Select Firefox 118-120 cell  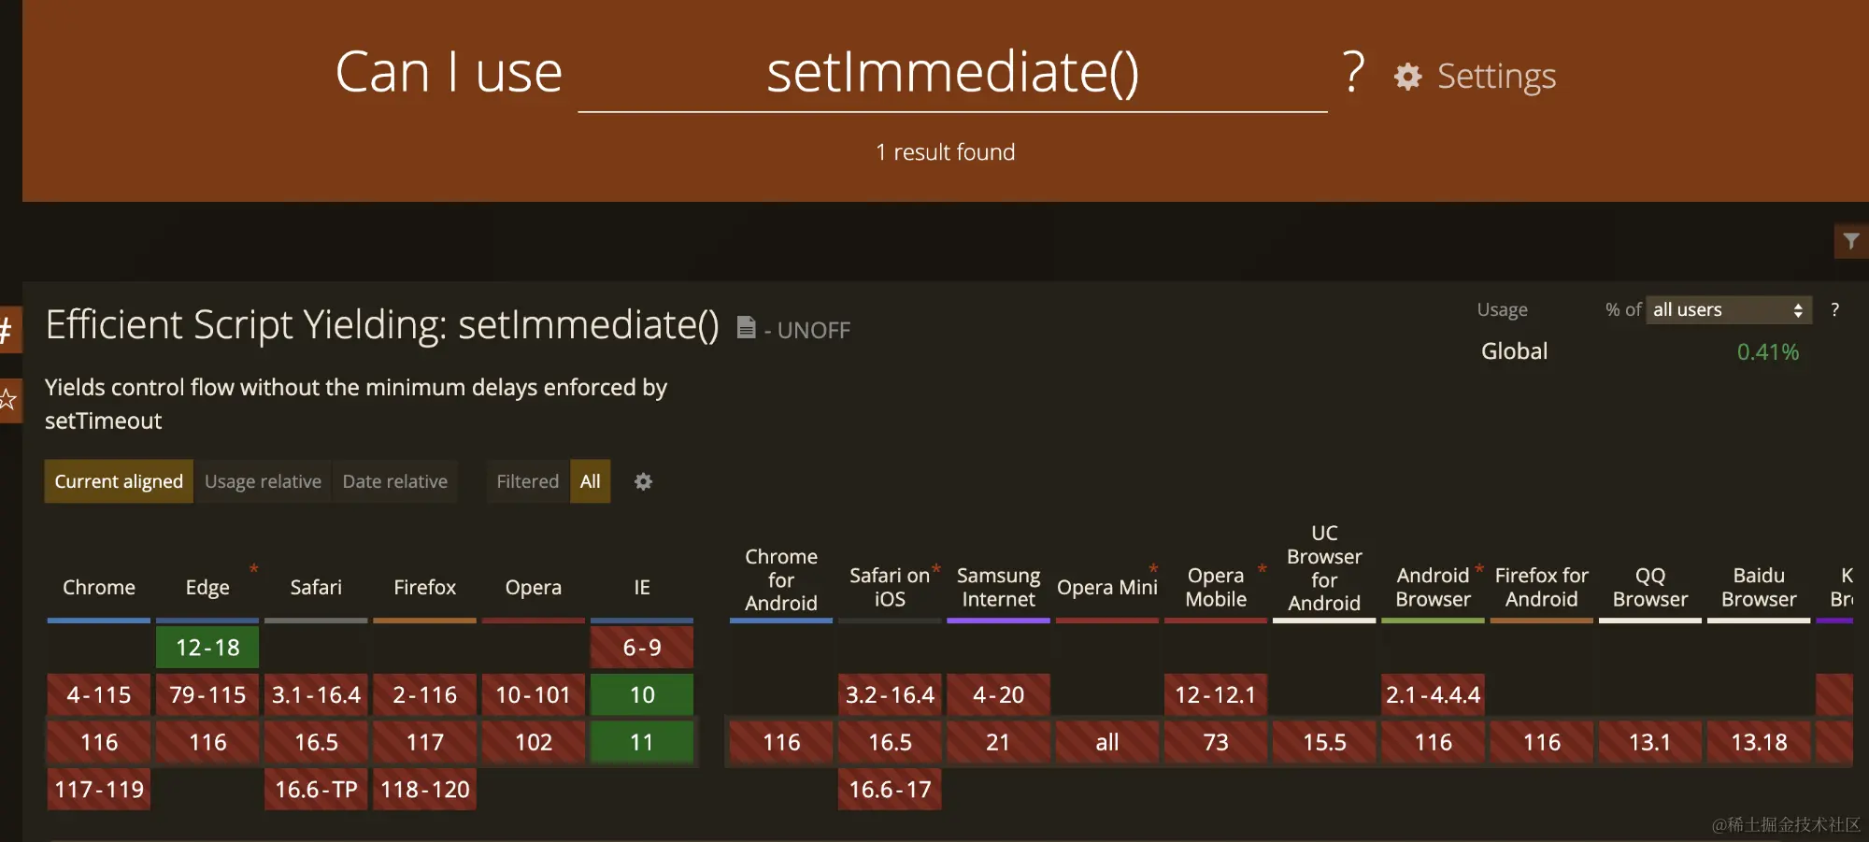(424, 790)
